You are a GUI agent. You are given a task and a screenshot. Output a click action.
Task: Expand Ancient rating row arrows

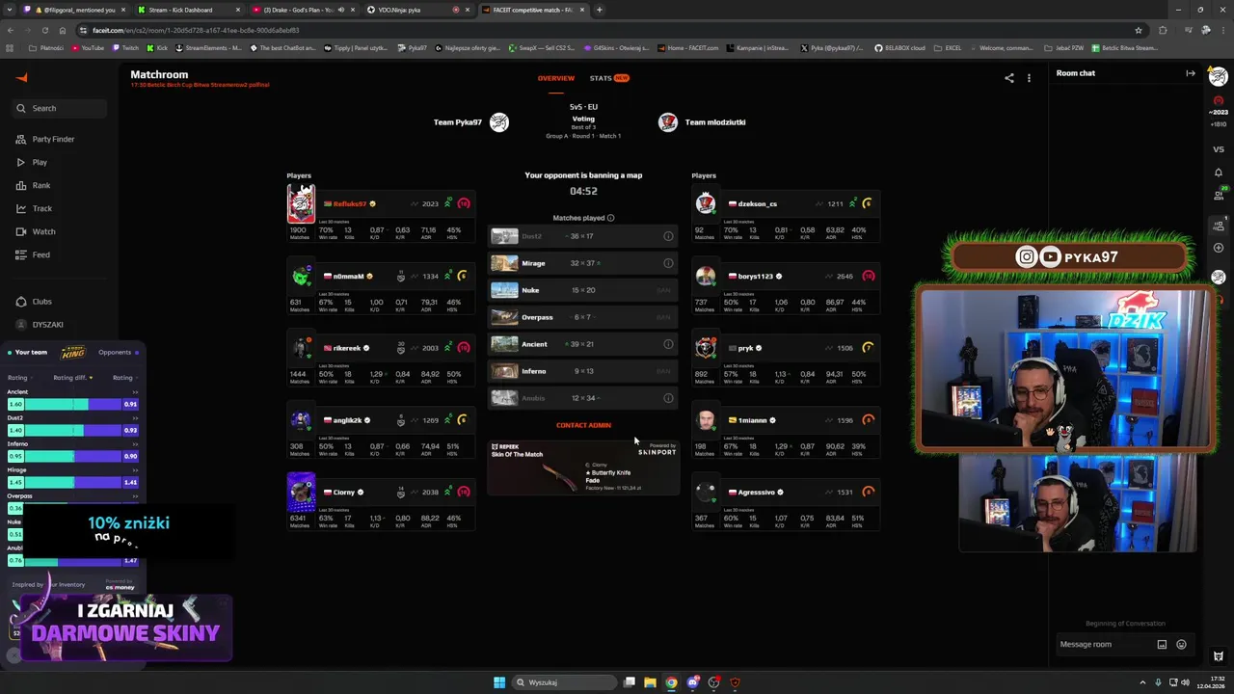(135, 392)
